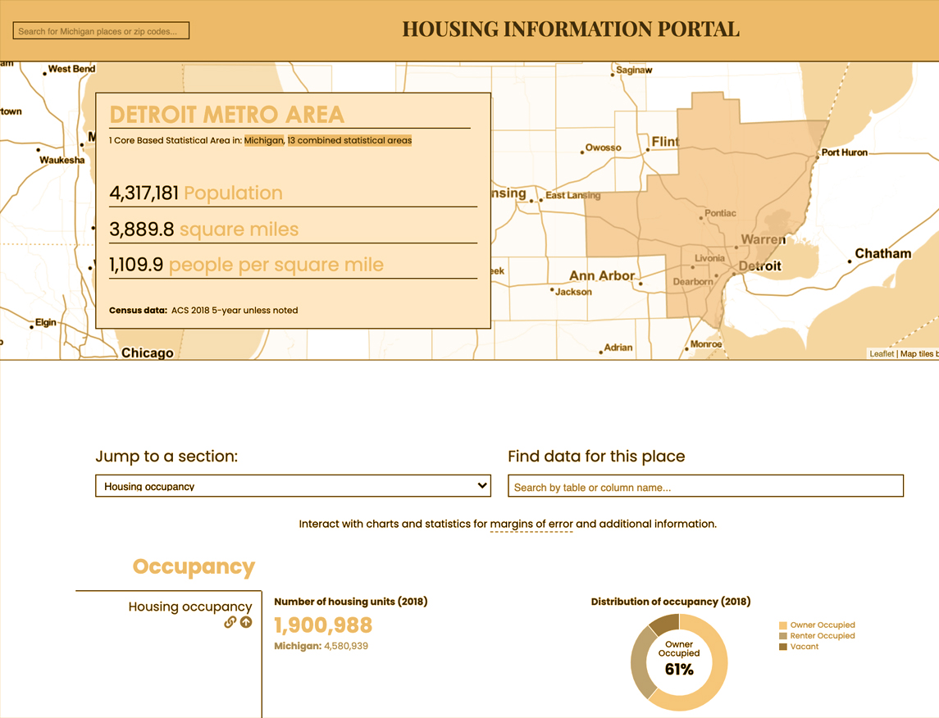Click the "margins of error" underlined link
The width and height of the screenshot is (939, 718).
[x=531, y=524]
